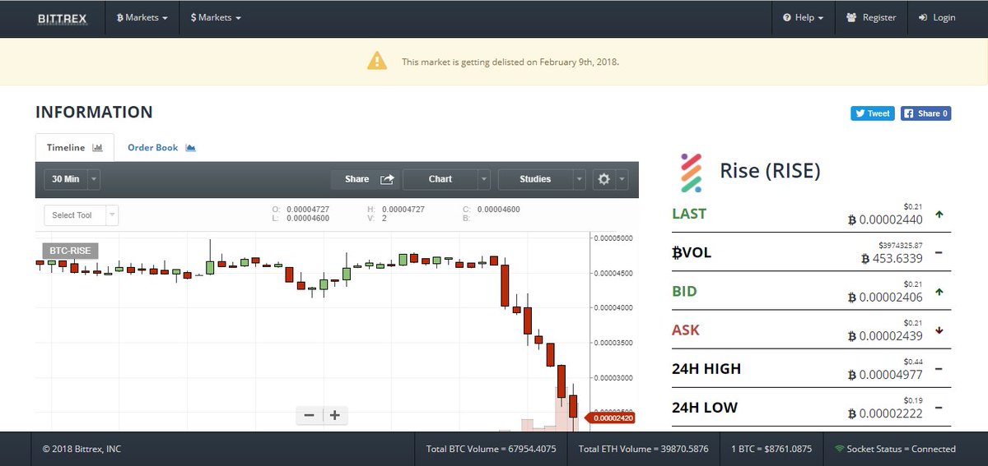
Task: Click the Socket Status wifi icon
Action: 839,449
